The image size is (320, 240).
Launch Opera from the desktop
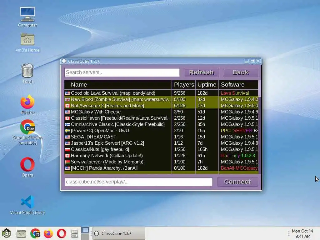[27, 167]
